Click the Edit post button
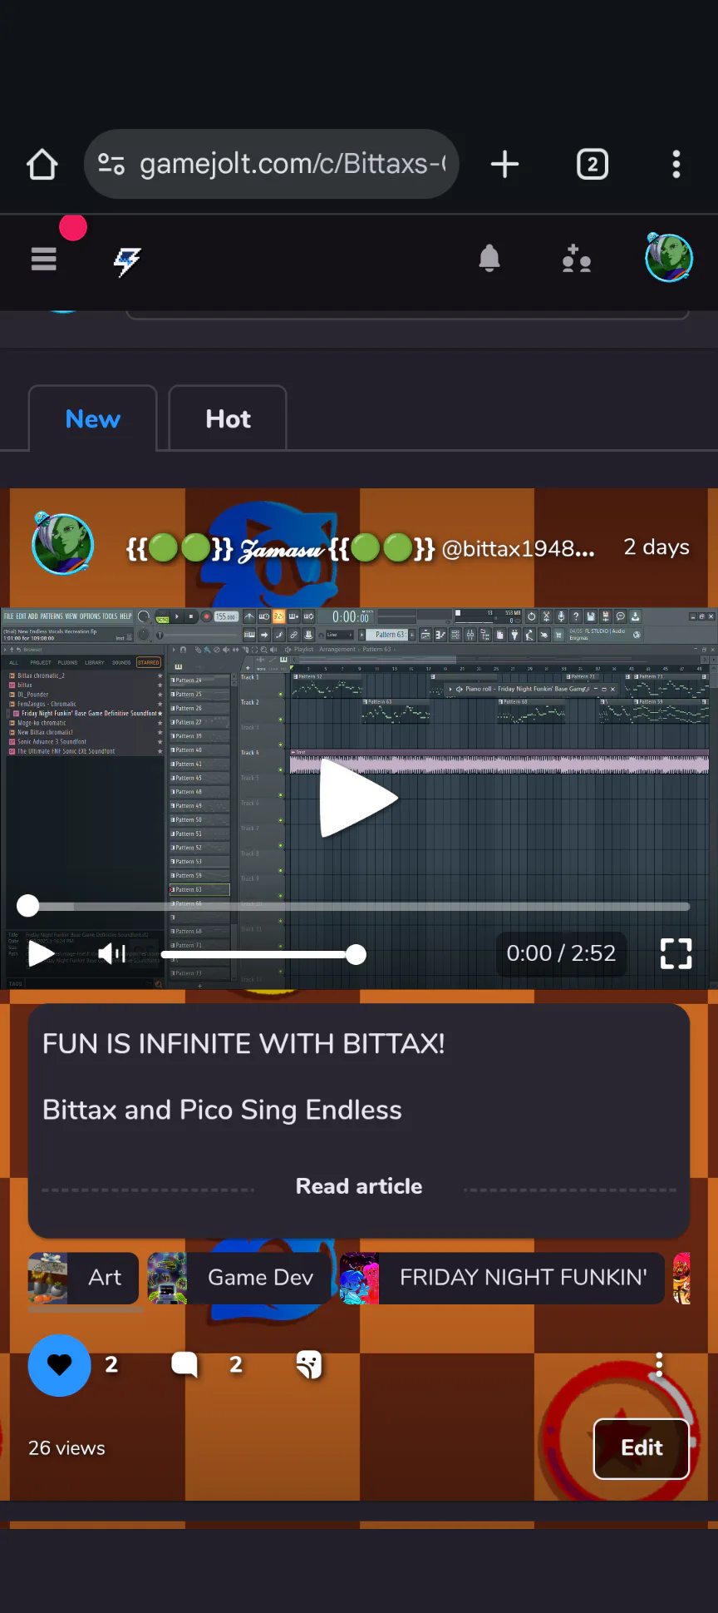 click(x=642, y=1448)
